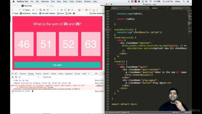The image size is (202, 114).
Task: Enable Preserve log checkbox
Action: tap(41, 77)
